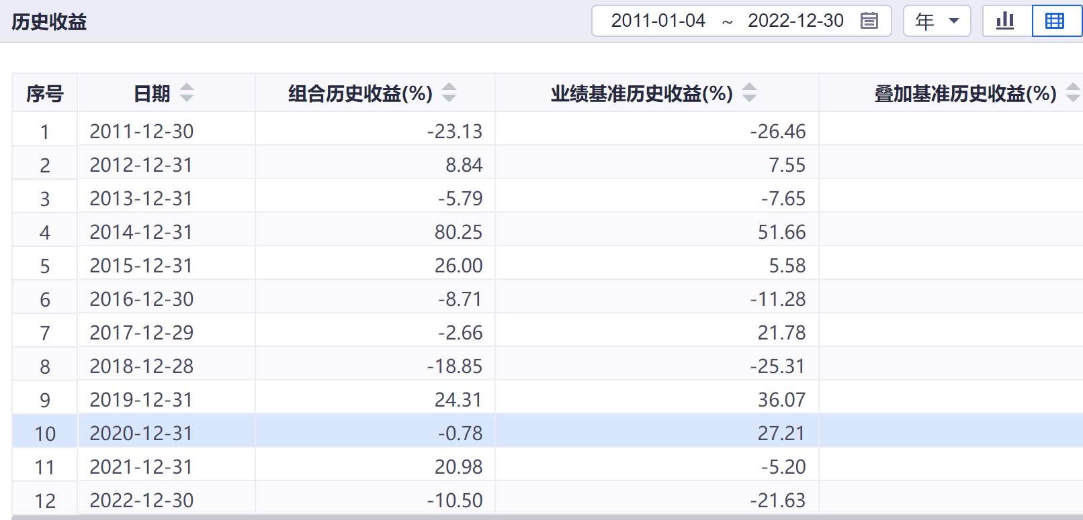Open the date range calendar picker
1083x520 pixels.
pos(869,21)
